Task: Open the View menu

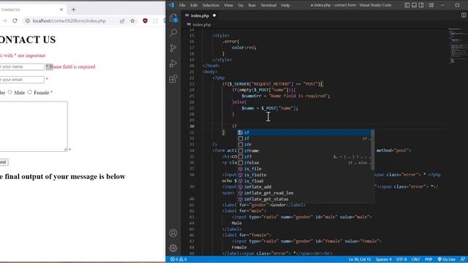Action: point(229,5)
